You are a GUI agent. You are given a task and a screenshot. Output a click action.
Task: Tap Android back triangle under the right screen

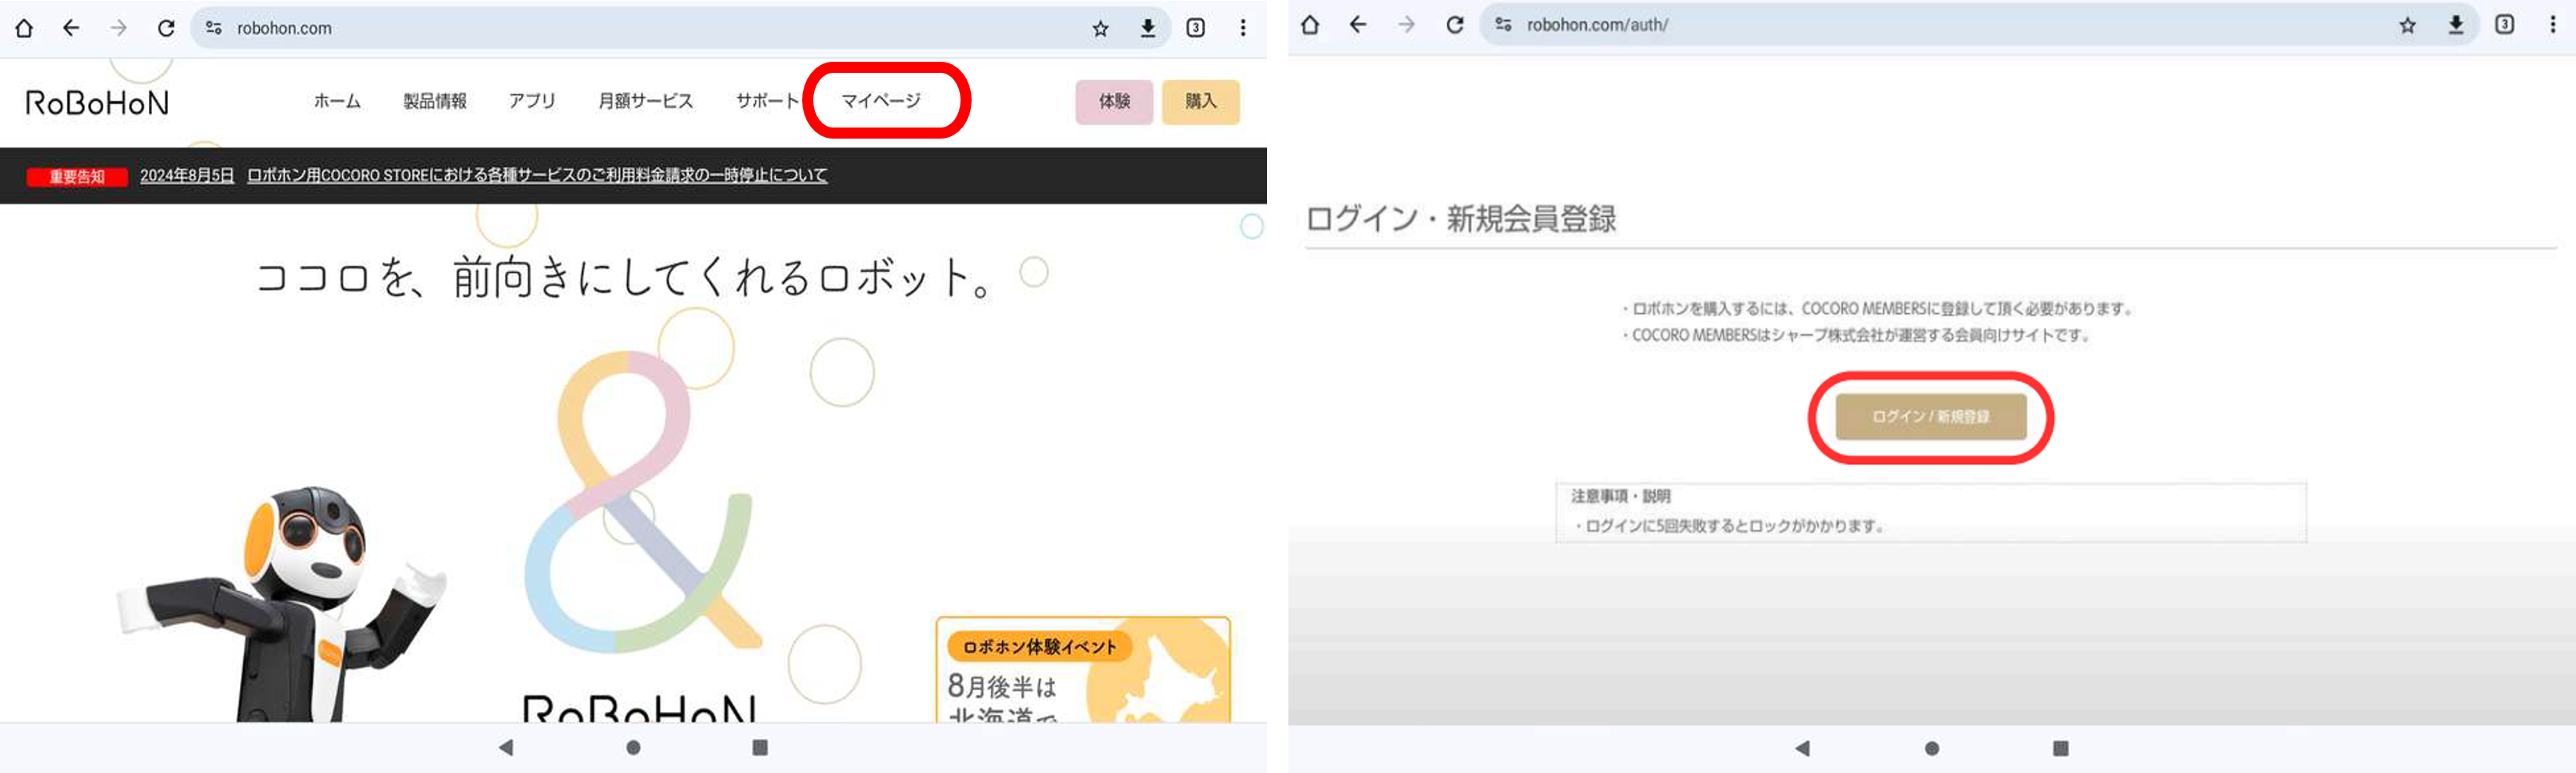point(1802,748)
